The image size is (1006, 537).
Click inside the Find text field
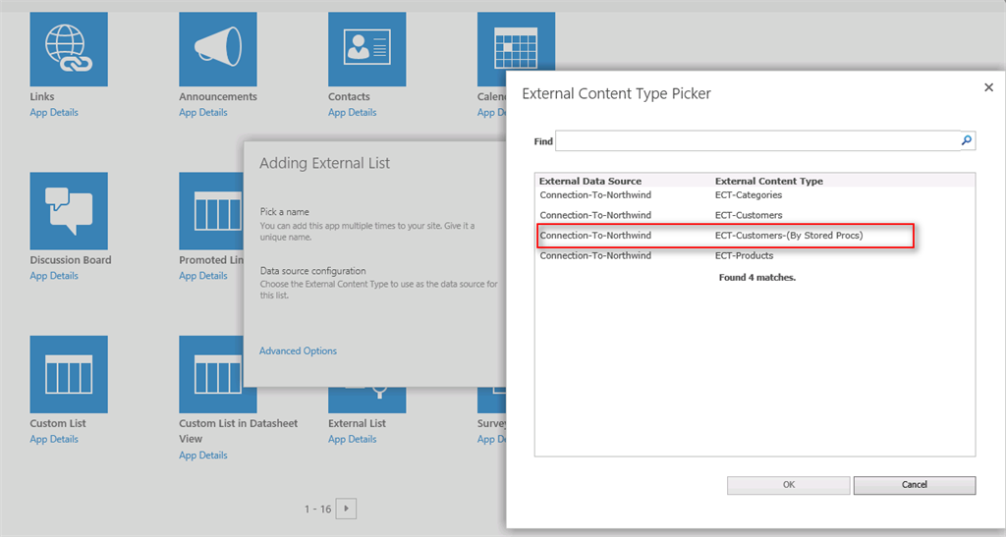pos(756,141)
